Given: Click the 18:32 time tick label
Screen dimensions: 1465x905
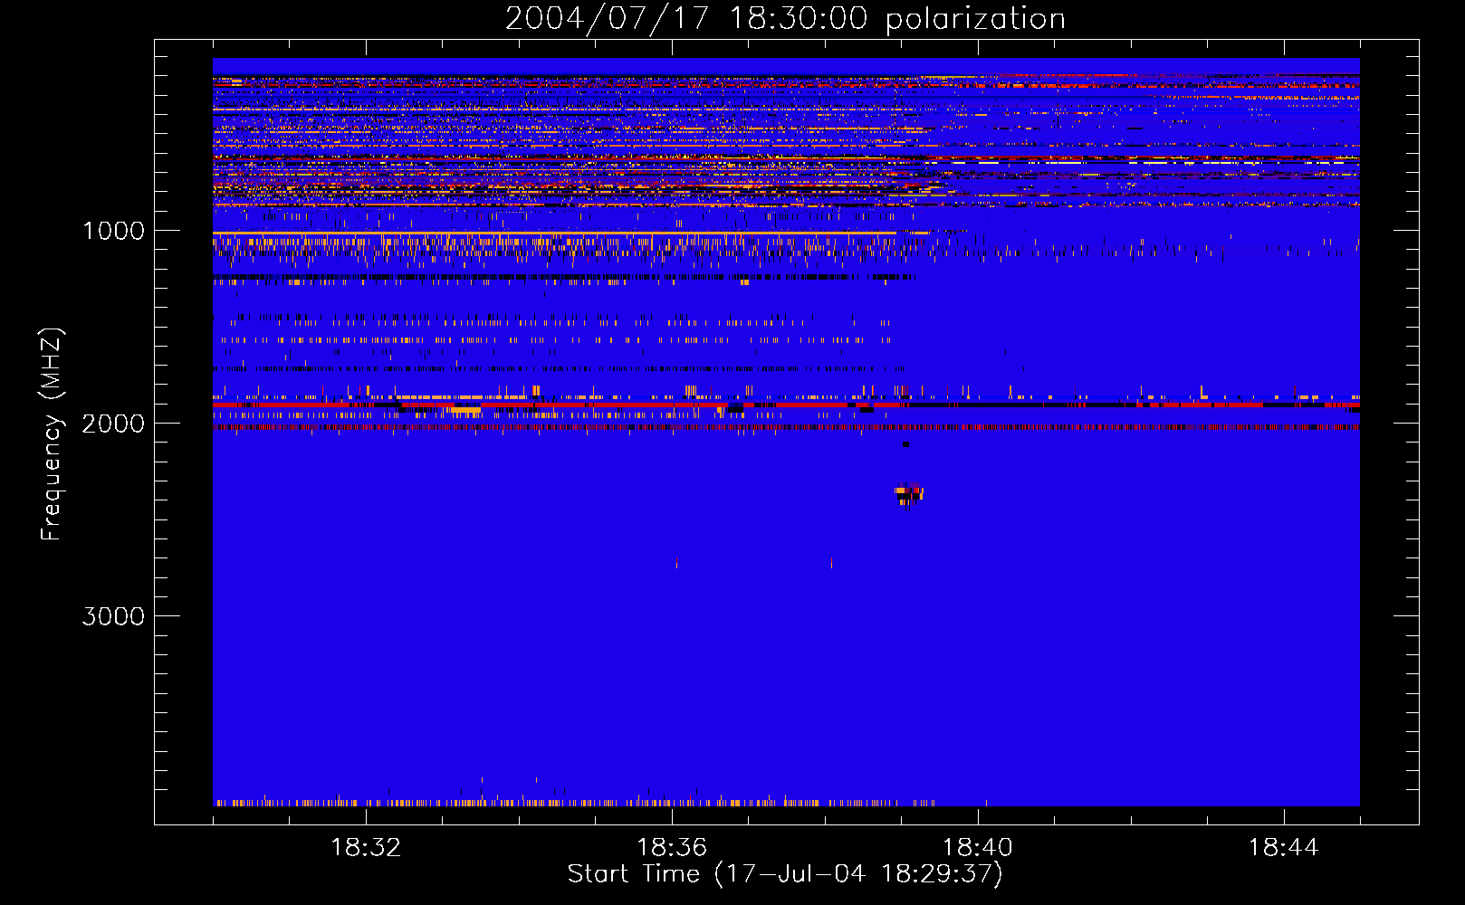Looking at the screenshot, I should click(x=366, y=848).
